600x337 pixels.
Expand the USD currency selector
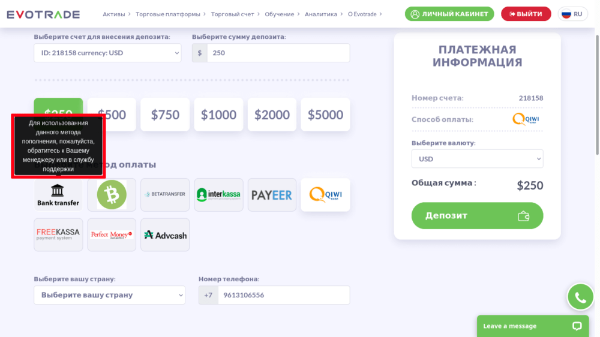click(477, 159)
